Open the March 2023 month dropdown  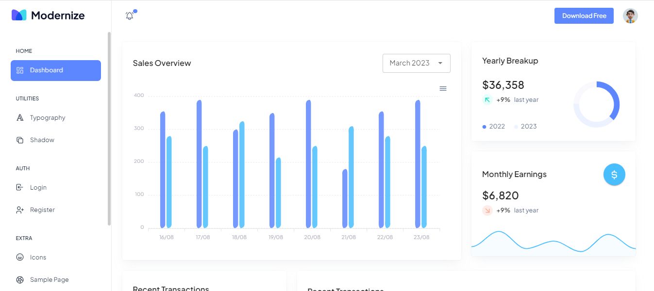(x=416, y=63)
